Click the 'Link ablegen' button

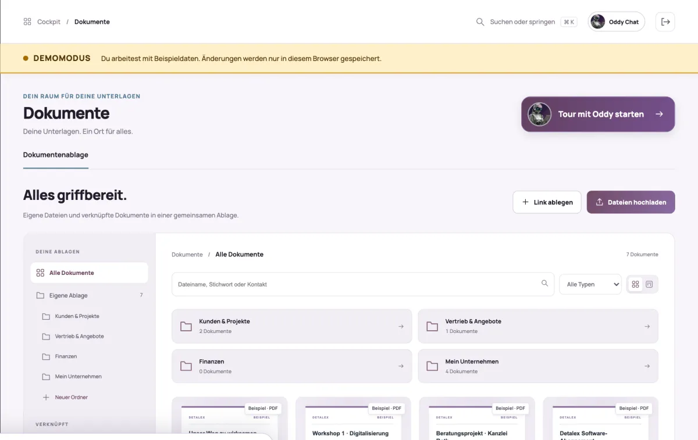point(547,202)
